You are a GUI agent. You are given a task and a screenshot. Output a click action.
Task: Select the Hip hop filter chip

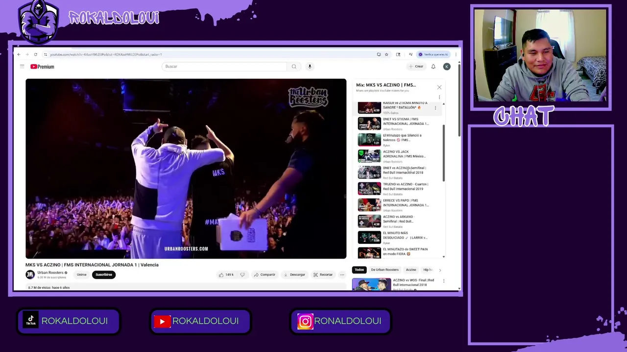coord(428,270)
